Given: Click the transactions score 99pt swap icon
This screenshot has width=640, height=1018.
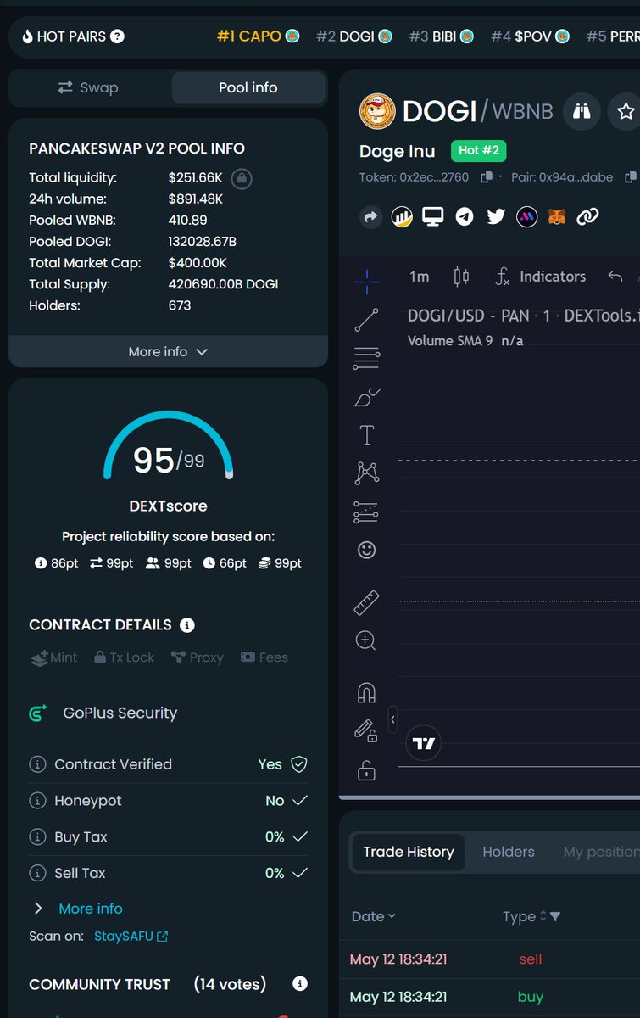Looking at the screenshot, I should coord(96,563).
